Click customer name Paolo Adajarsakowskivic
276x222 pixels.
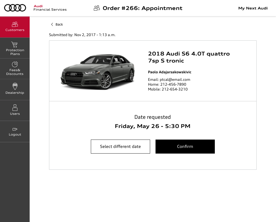170,72
